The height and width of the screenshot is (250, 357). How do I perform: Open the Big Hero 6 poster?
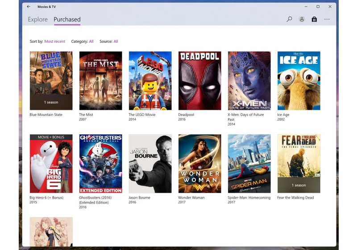coord(51,163)
